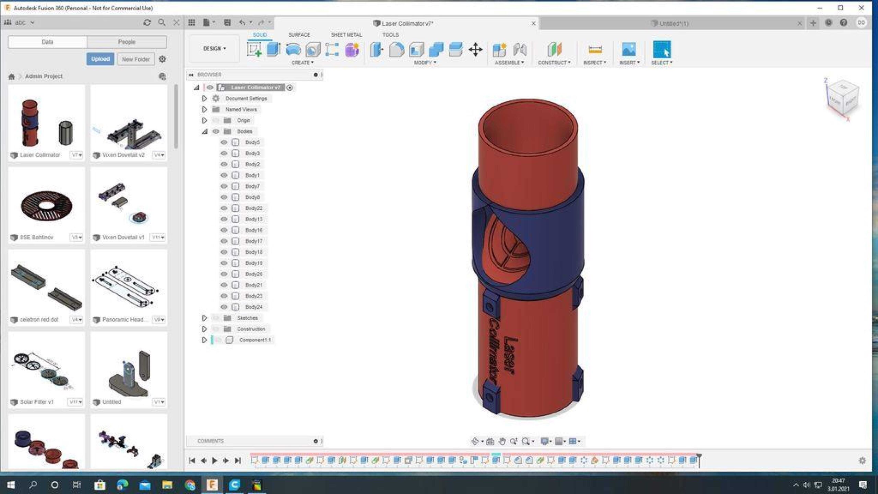Toggle visibility of Body22

pyautogui.click(x=224, y=208)
